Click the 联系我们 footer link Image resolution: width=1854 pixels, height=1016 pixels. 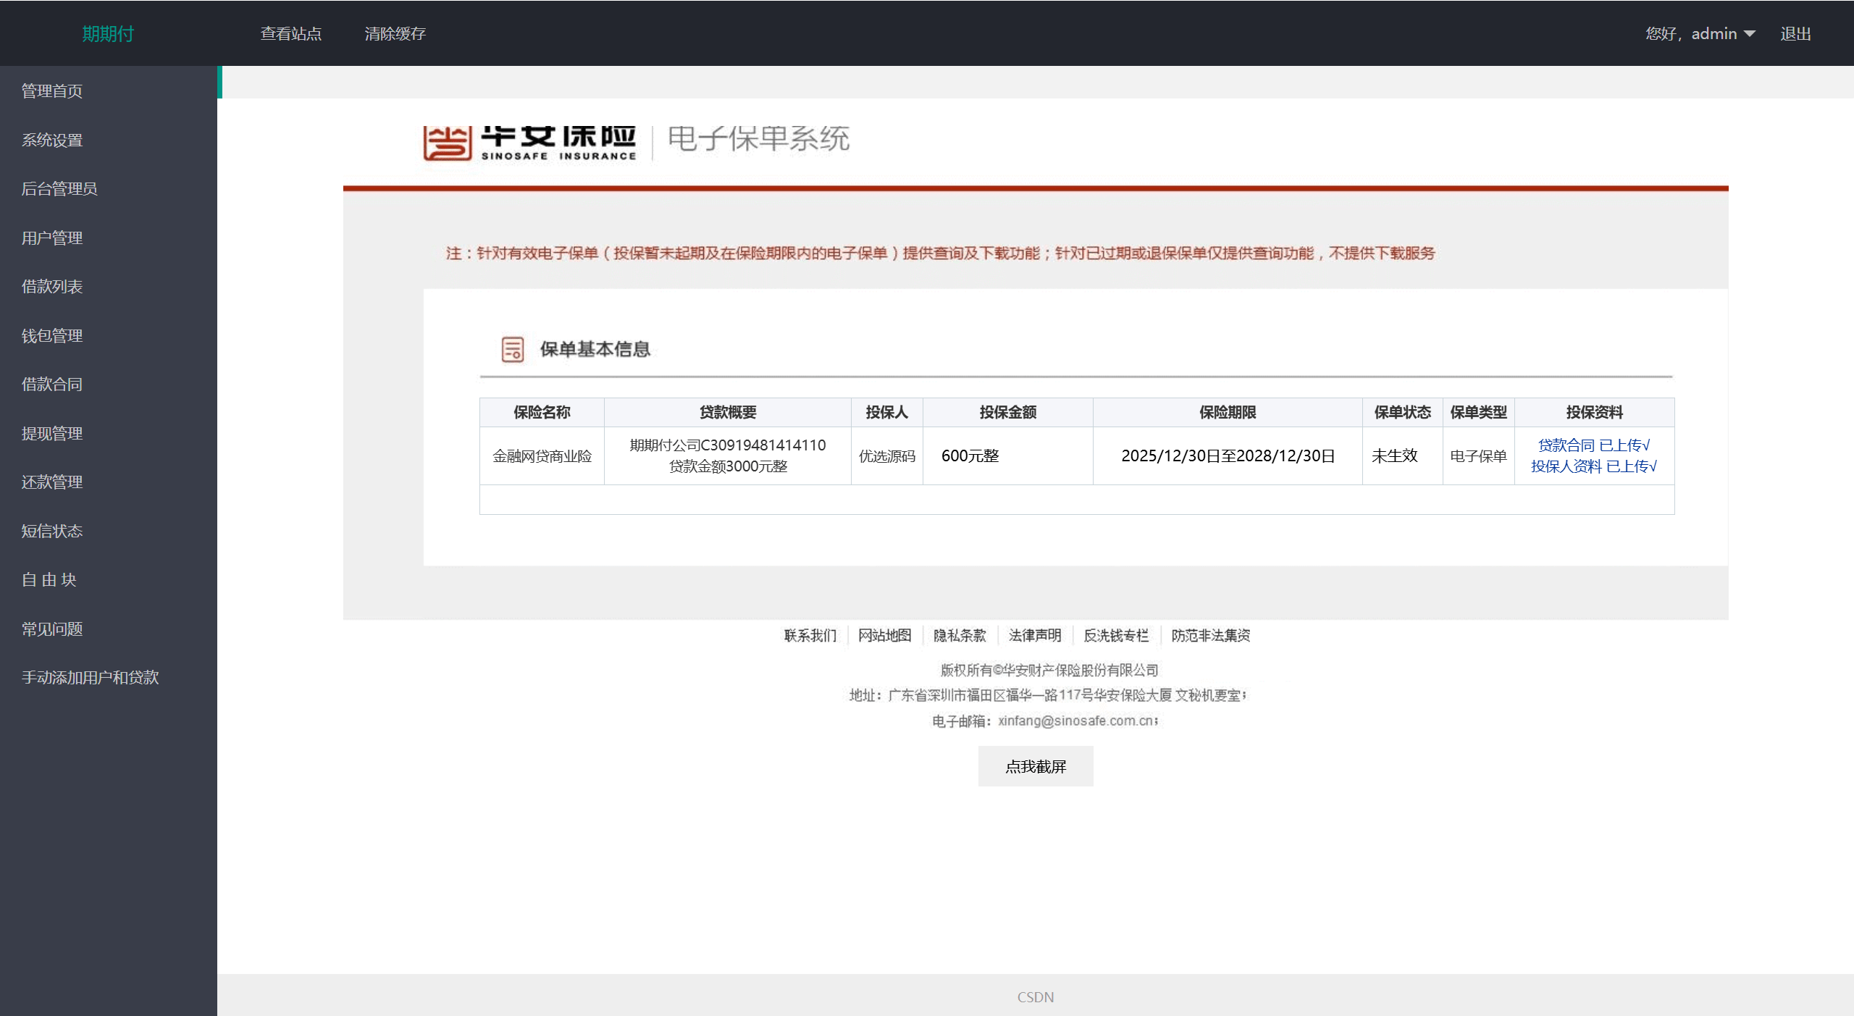point(810,636)
